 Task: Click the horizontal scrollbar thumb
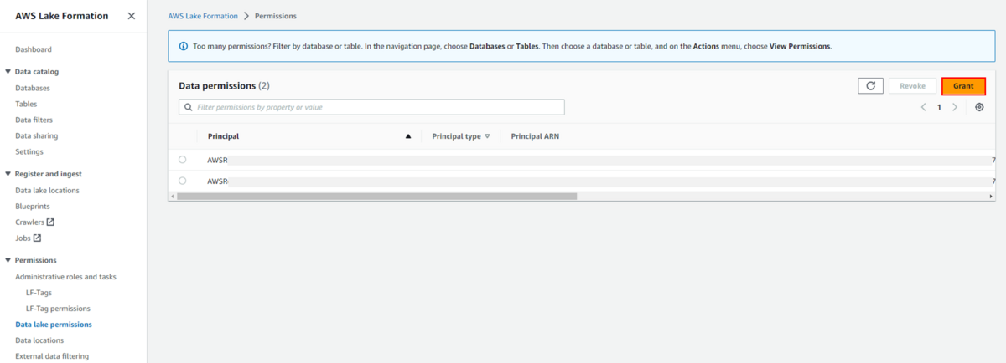pyautogui.click(x=377, y=197)
